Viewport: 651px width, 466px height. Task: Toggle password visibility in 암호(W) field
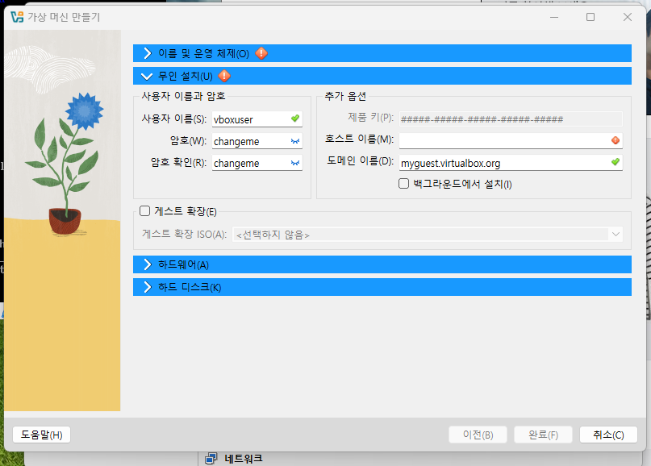(x=295, y=141)
